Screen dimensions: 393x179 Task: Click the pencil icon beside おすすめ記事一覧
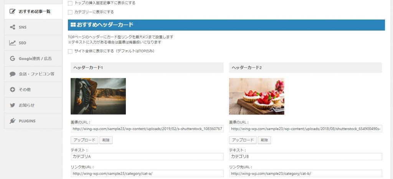click(12, 11)
